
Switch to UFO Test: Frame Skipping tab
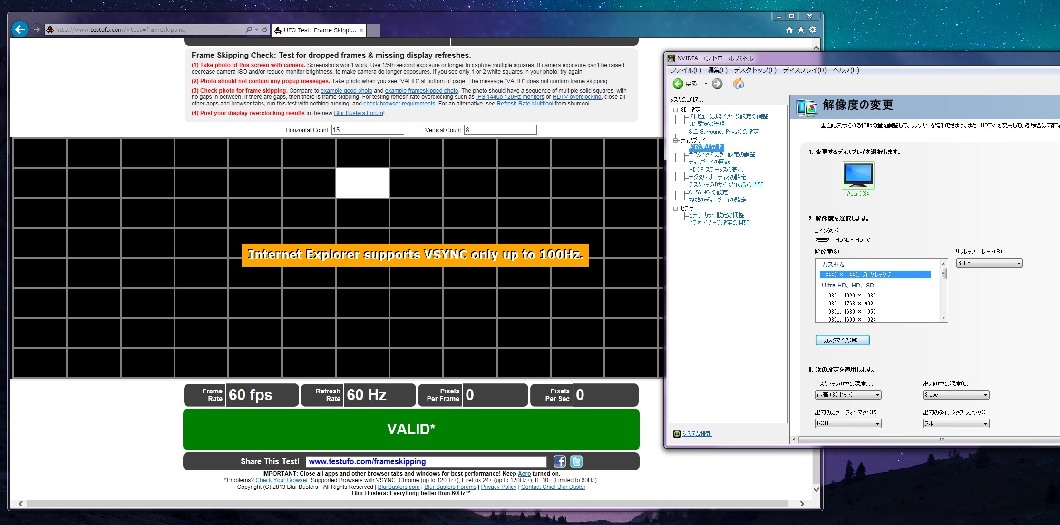coord(319,30)
